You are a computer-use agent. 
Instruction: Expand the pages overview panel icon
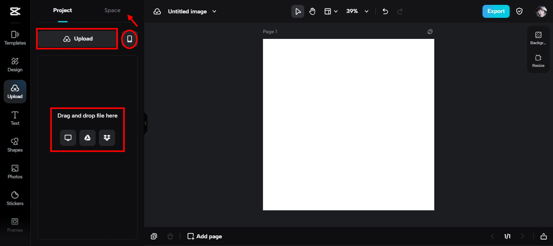543,236
